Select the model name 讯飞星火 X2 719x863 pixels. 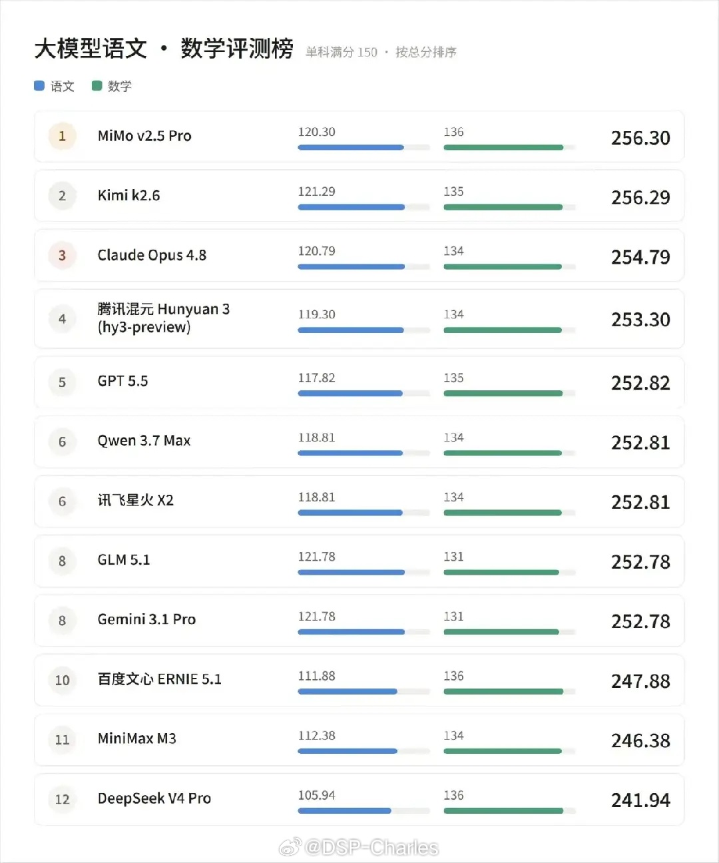[x=136, y=500]
